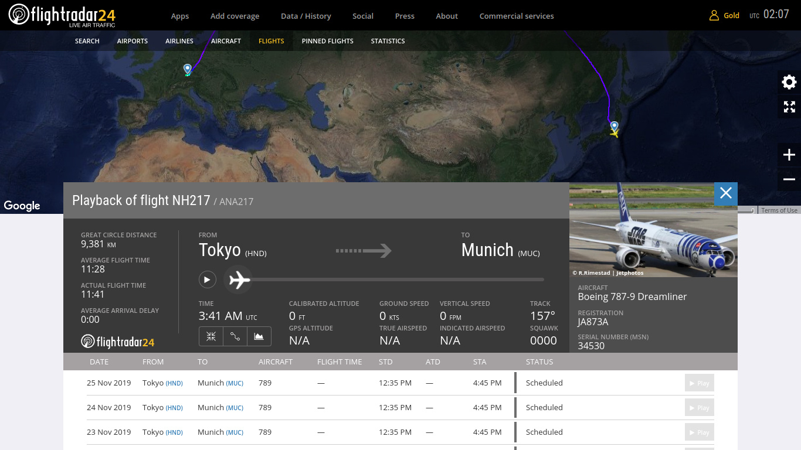Click the HND link in the 25 Nov row
The height and width of the screenshot is (450, 801).
pos(174,383)
